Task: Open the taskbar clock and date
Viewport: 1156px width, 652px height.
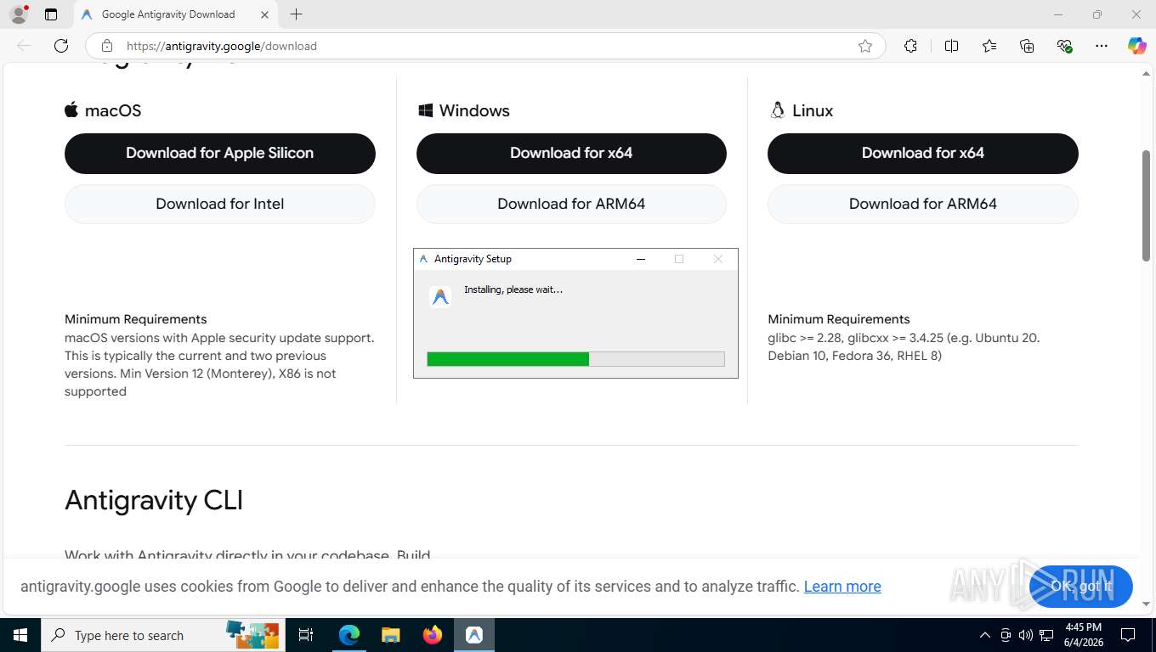Action: pyautogui.click(x=1083, y=635)
